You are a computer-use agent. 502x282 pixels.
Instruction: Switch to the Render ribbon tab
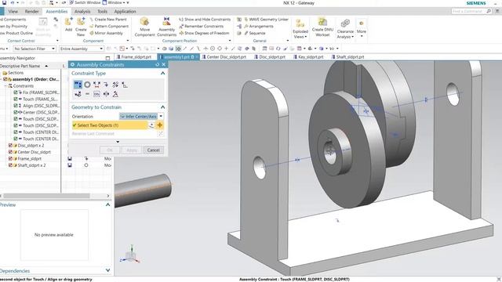pyautogui.click(x=31, y=11)
